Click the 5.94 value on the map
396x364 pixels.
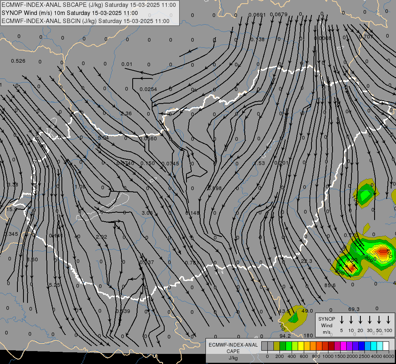(103, 138)
